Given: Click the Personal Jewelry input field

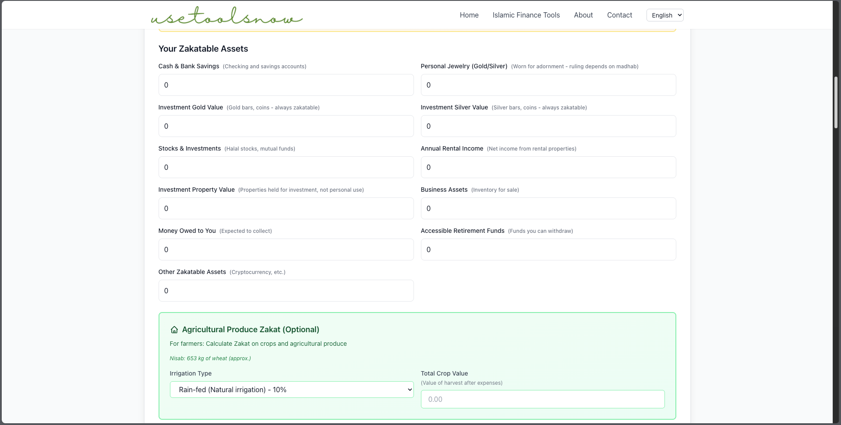Looking at the screenshot, I should 548,85.
